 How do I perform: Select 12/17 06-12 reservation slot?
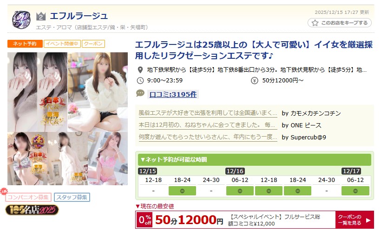355,191
